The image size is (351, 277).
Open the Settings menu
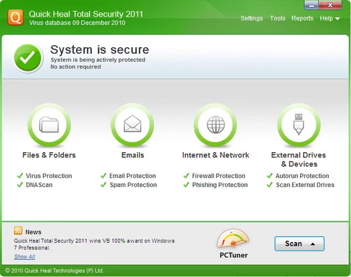coord(252,18)
